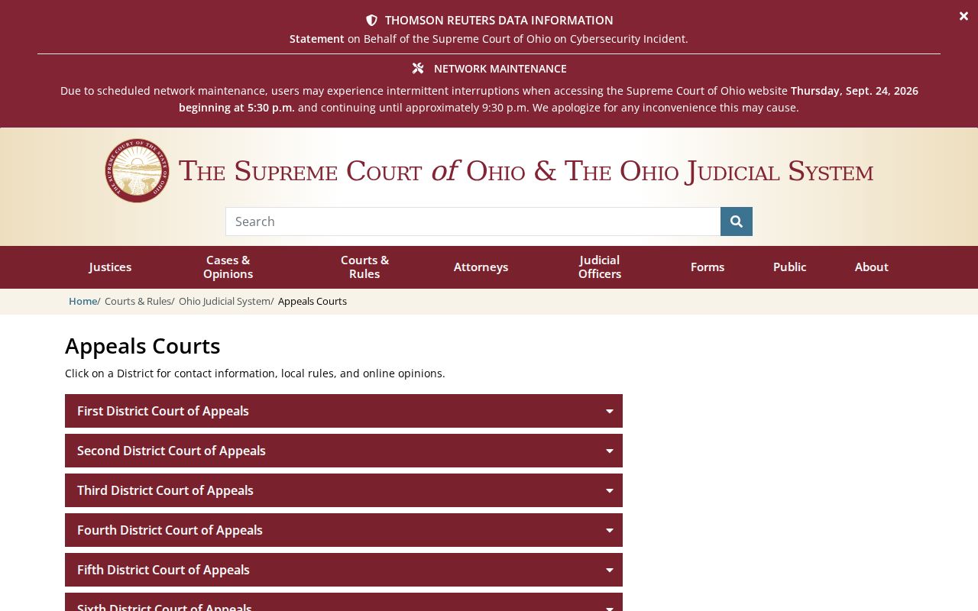The height and width of the screenshot is (611, 978).
Task: Click the Thomson Reuters Data Information heading
Action: tap(499, 21)
